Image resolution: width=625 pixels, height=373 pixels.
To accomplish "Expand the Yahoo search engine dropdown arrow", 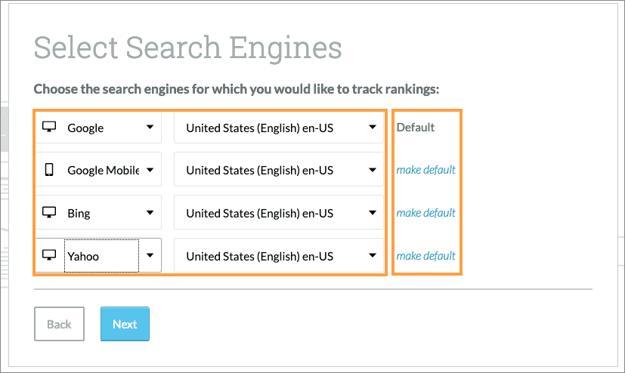I will [x=150, y=256].
